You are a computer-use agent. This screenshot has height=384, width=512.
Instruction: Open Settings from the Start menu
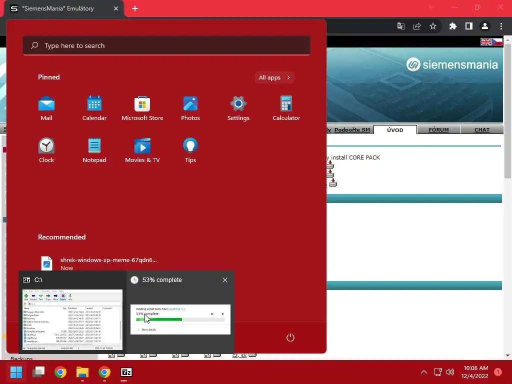(x=238, y=108)
